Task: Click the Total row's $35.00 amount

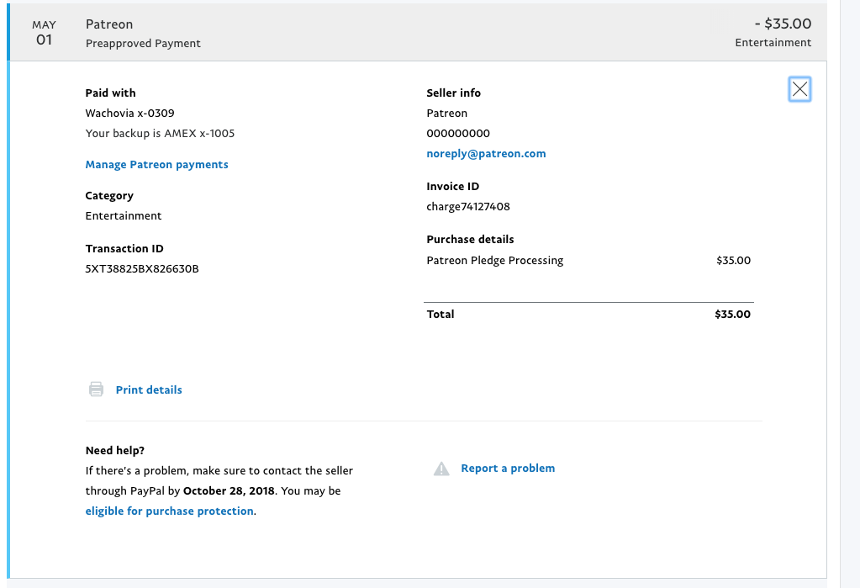Action: [733, 314]
